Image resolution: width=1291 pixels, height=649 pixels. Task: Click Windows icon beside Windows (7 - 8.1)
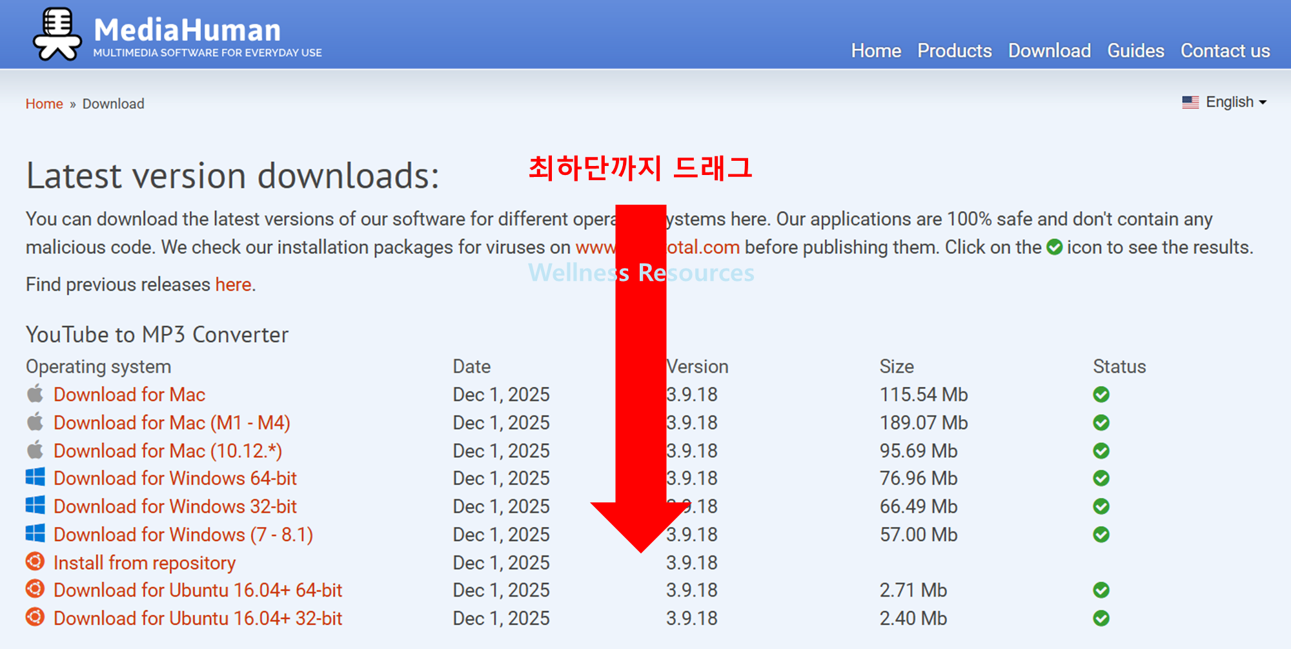click(x=35, y=533)
